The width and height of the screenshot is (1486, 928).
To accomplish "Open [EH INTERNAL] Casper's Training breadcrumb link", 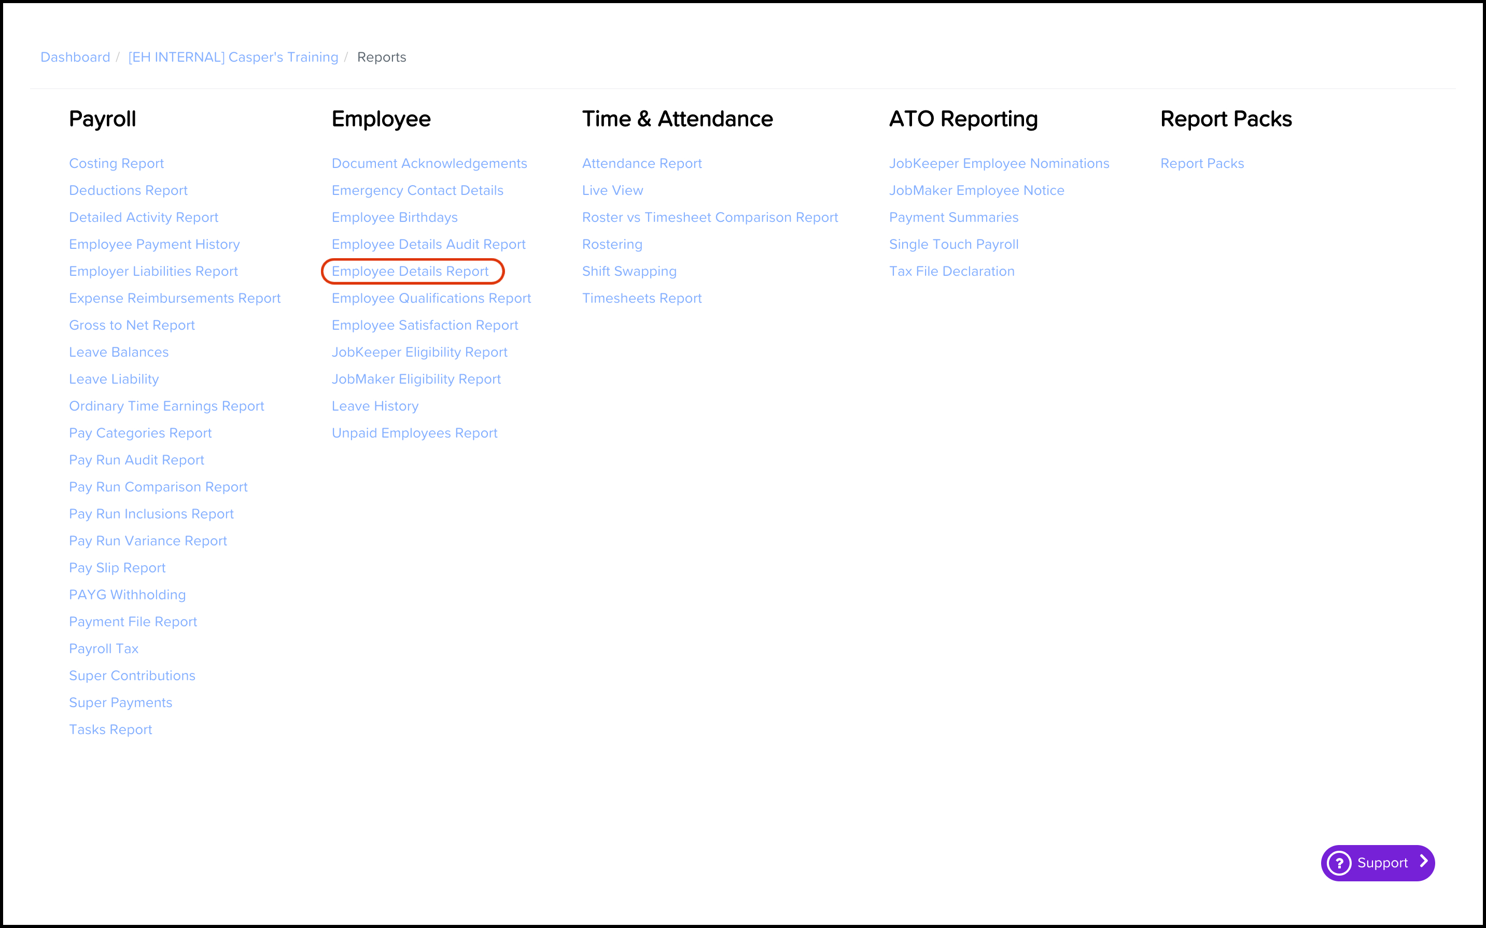I will point(232,57).
